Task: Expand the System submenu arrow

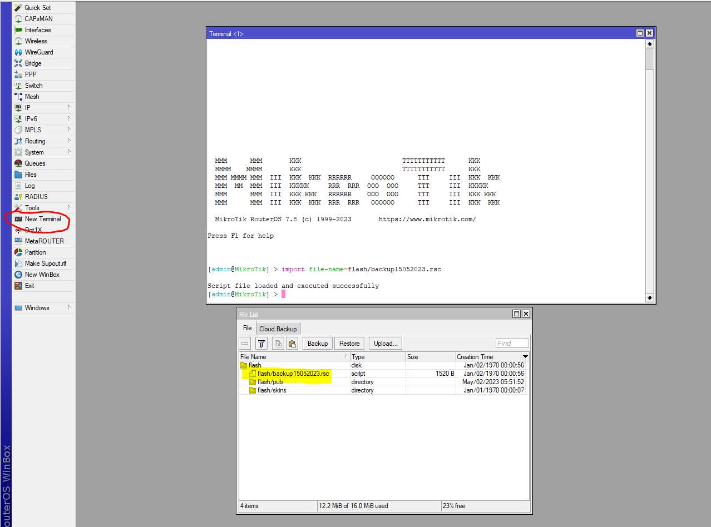Action: tap(69, 152)
